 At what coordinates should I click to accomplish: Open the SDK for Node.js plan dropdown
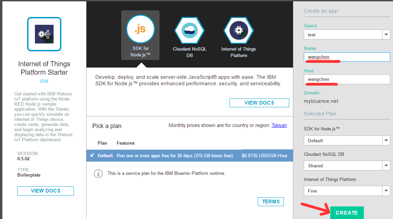347,141
